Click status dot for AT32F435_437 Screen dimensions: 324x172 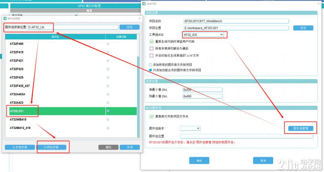pos(108,86)
